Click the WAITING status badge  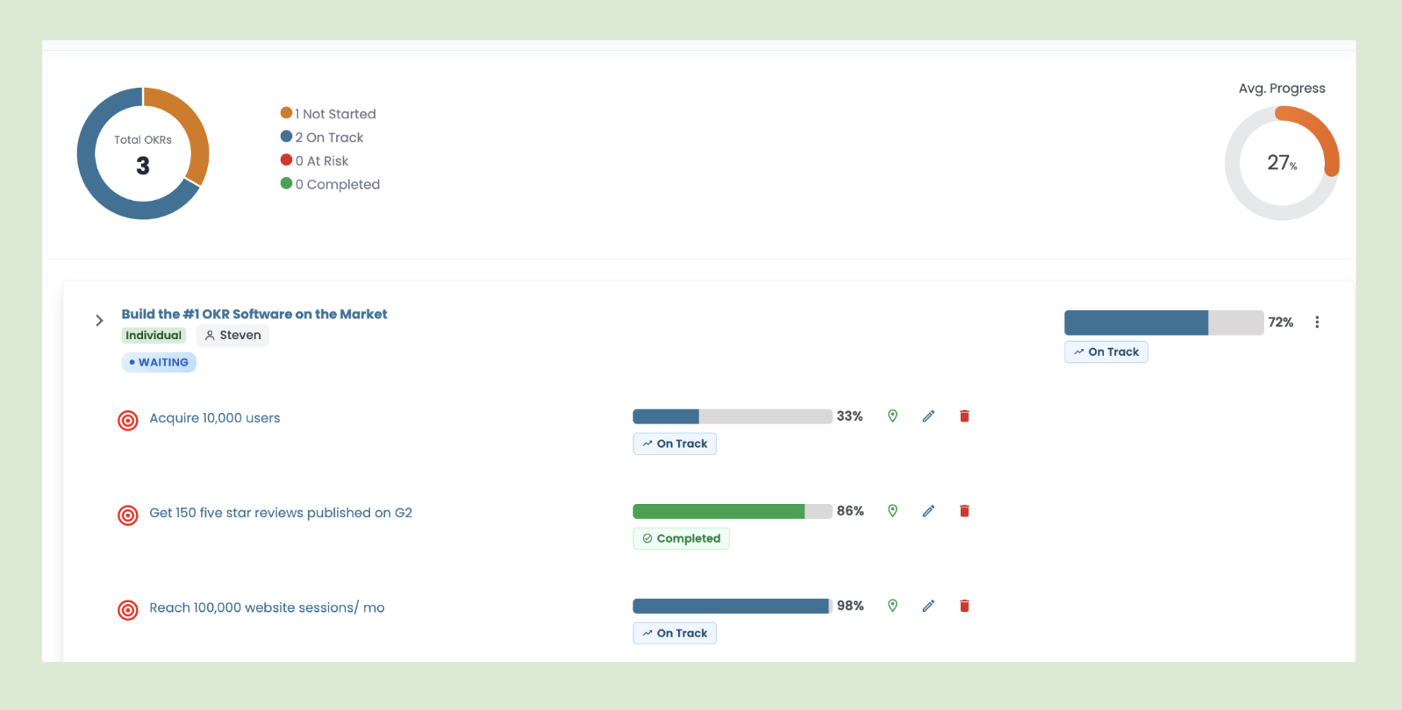tap(159, 362)
